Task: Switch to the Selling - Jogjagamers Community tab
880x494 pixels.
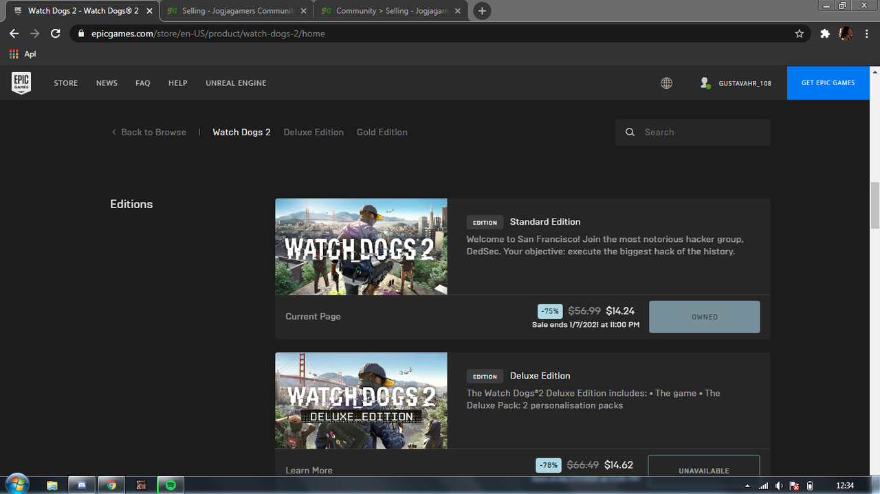Action: tap(236, 11)
